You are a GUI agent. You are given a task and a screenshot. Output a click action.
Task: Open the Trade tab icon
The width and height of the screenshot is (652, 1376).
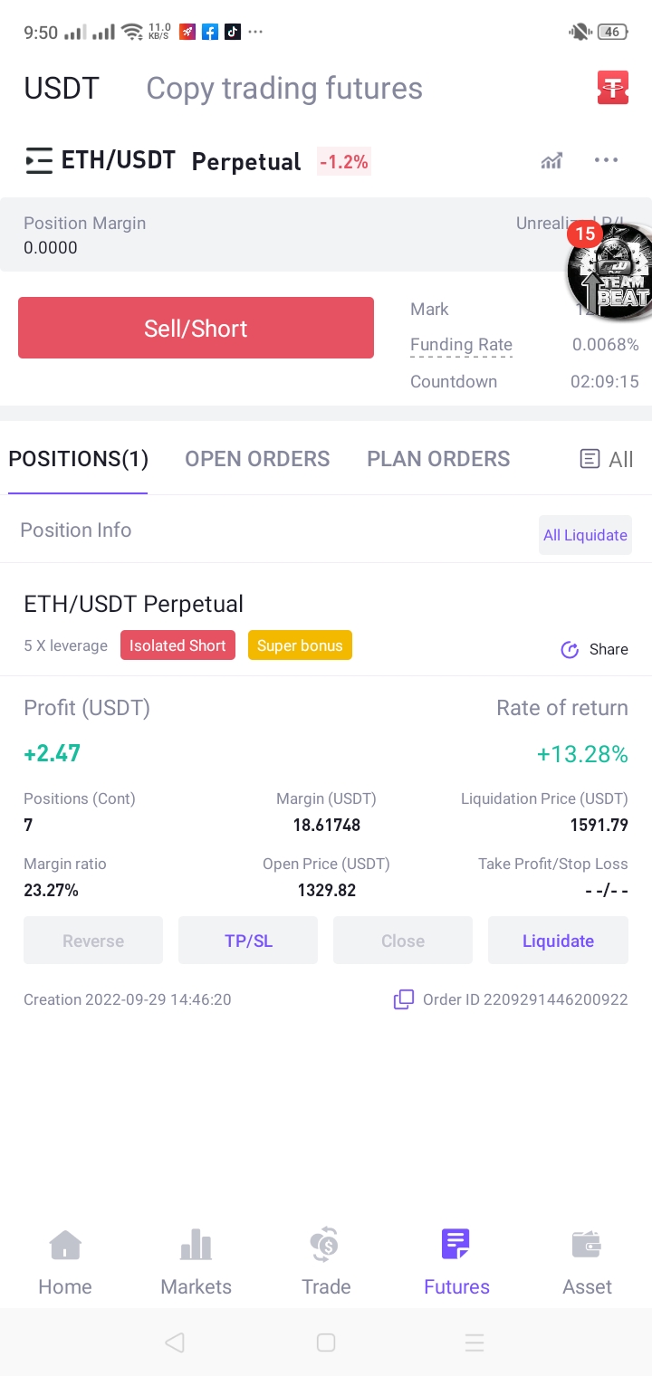[x=325, y=1245]
